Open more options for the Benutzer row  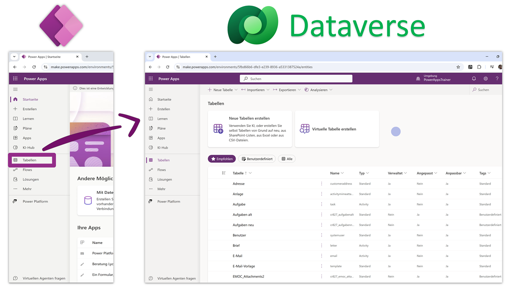coord(321,235)
